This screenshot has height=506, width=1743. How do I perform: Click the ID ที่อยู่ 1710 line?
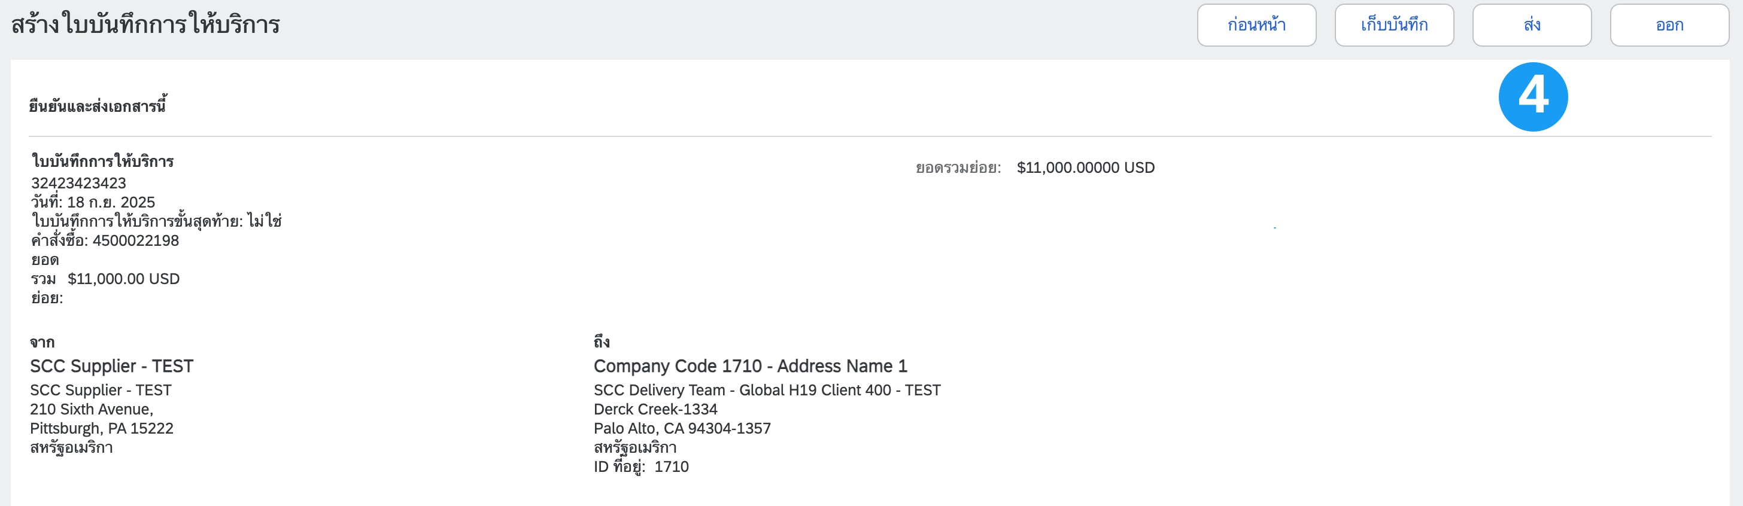pos(641,467)
